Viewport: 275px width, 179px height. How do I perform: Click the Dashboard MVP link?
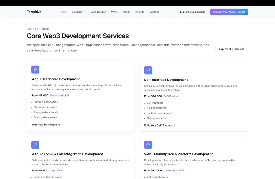click(59, 96)
